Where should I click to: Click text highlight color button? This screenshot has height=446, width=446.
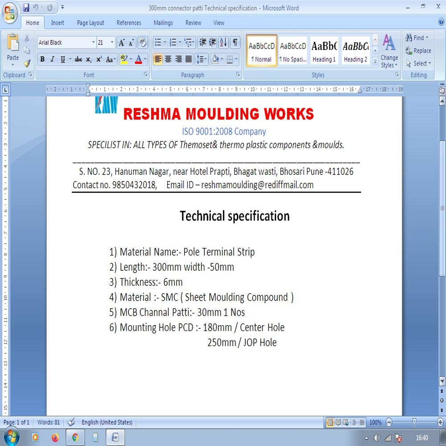click(124, 59)
